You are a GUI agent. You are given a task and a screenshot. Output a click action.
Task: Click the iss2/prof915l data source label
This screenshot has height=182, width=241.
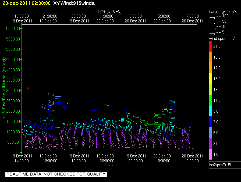(x=220, y=165)
